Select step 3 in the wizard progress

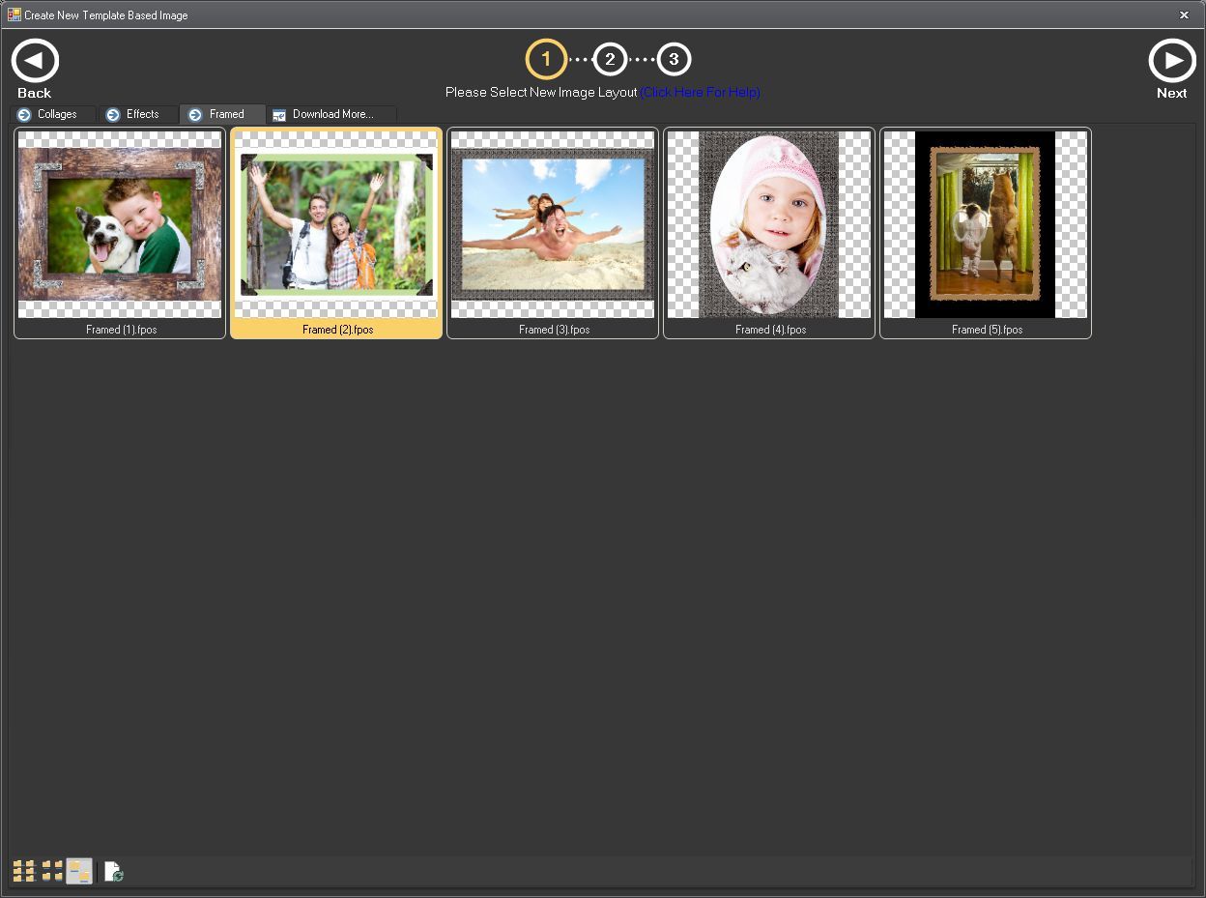pyautogui.click(x=674, y=59)
